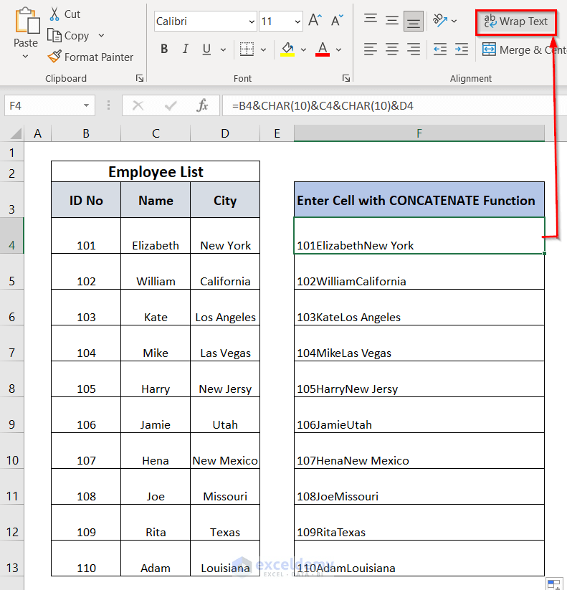Select Enter Cell with CONCATENATE Function header
567x590 pixels.
point(419,200)
